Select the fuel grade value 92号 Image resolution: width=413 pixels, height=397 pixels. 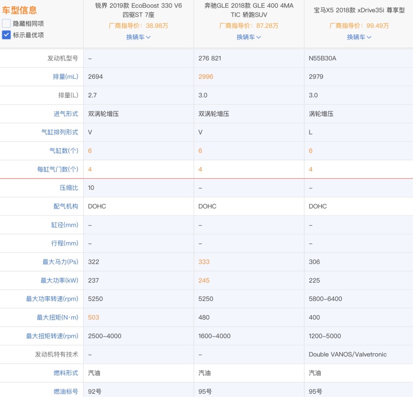(x=95, y=391)
